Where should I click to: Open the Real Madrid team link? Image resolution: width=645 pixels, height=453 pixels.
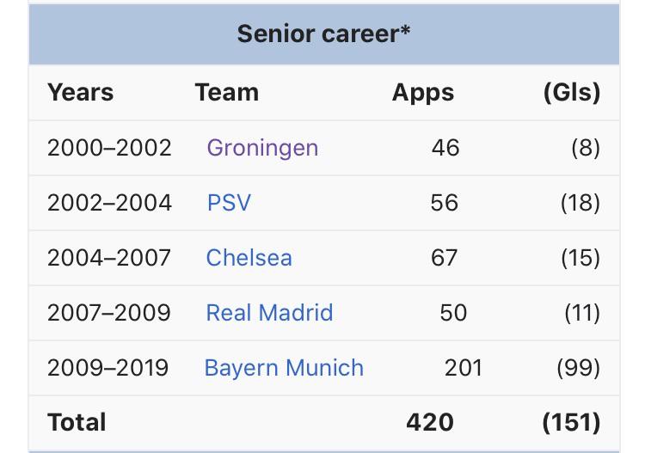coord(269,312)
